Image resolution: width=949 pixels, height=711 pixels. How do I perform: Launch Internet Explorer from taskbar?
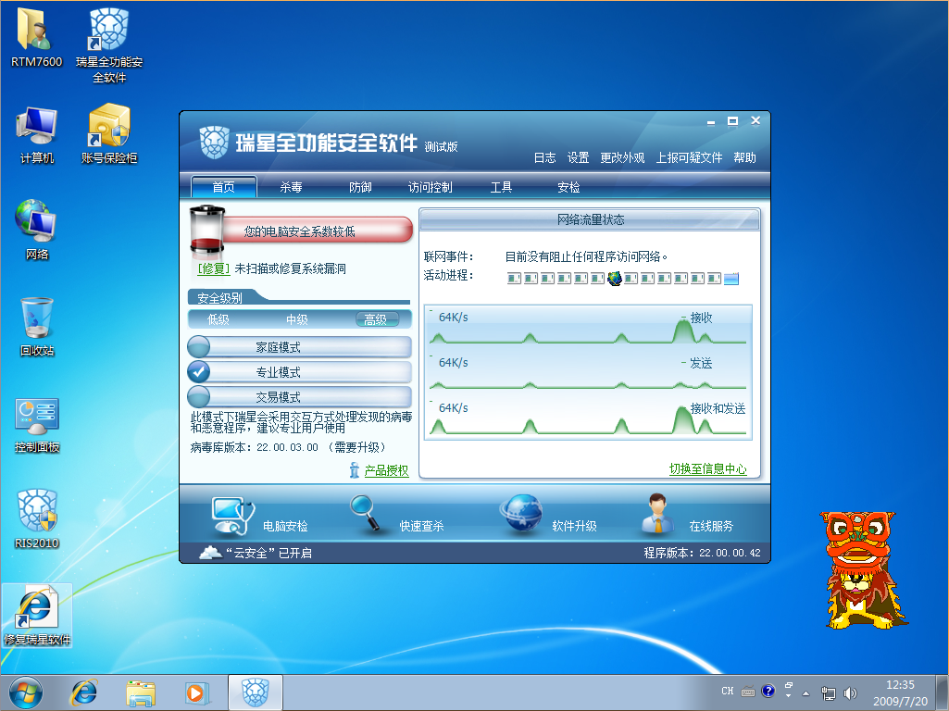(x=84, y=692)
